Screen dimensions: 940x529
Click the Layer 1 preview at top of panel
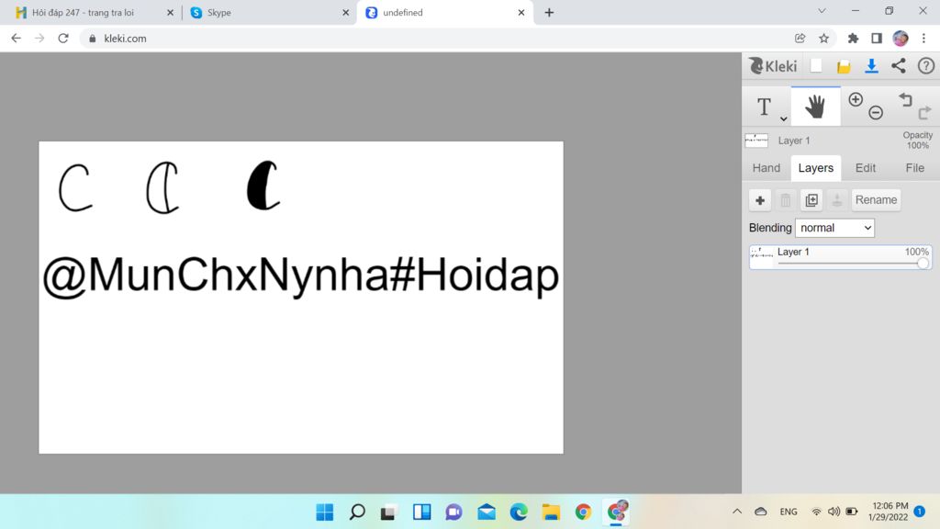[x=756, y=141]
